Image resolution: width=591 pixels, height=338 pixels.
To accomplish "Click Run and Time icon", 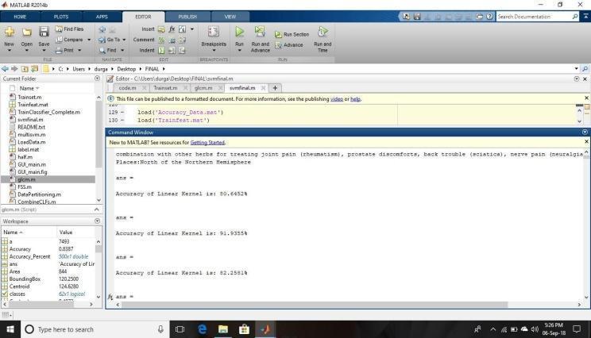I will point(323,32).
